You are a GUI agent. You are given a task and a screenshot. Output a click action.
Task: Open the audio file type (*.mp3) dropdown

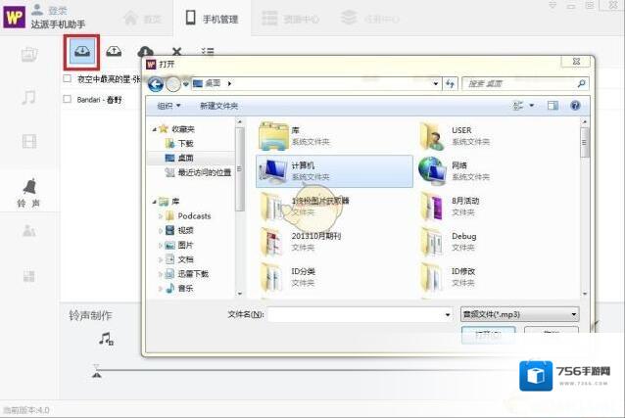519,315
